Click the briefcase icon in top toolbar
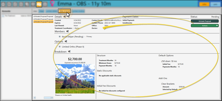The width and height of the screenshot is (222, 101). [45, 4]
